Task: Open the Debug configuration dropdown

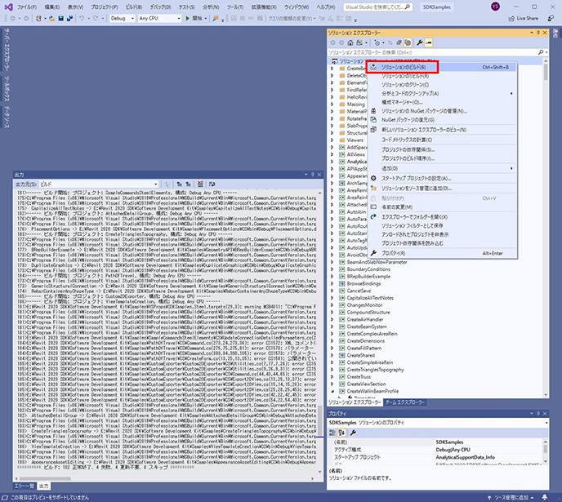Action: tap(123, 18)
